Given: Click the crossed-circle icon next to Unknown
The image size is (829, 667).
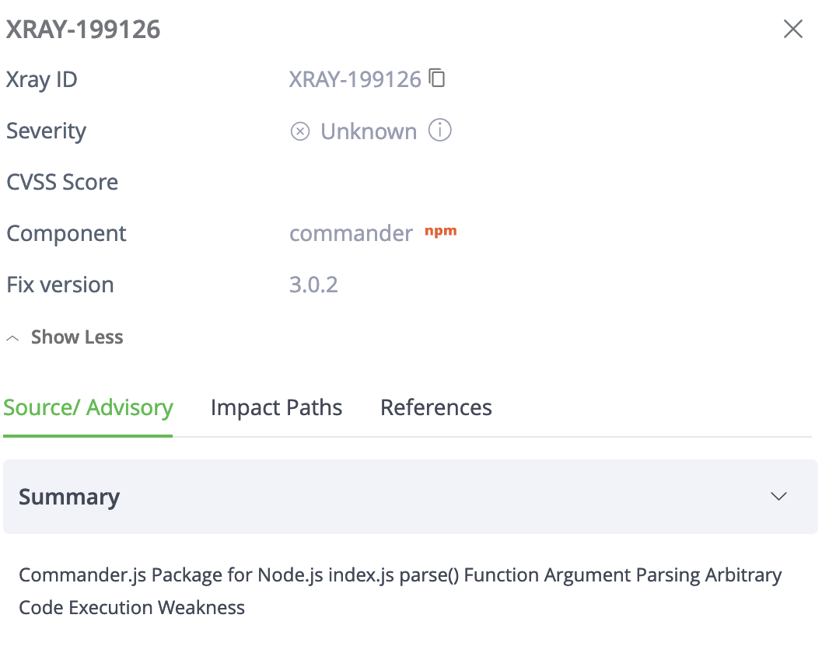Looking at the screenshot, I should 299,131.
